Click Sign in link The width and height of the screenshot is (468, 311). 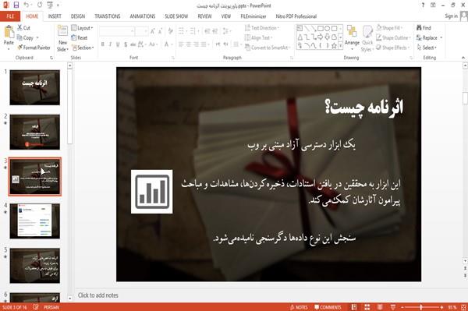tap(451, 16)
